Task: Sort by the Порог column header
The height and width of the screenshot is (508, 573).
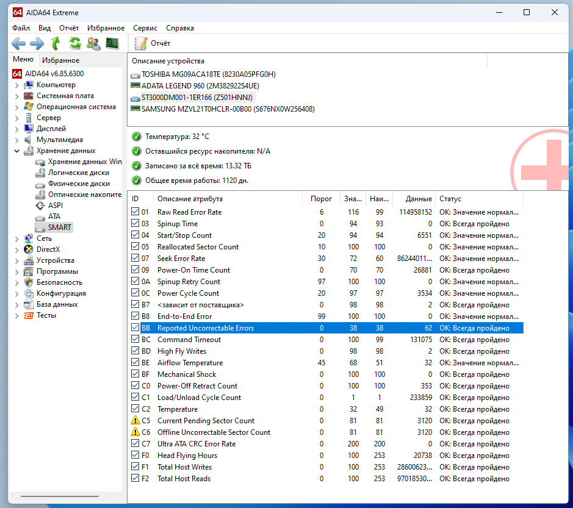Action: pyautogui.click(x=321, y=199)
